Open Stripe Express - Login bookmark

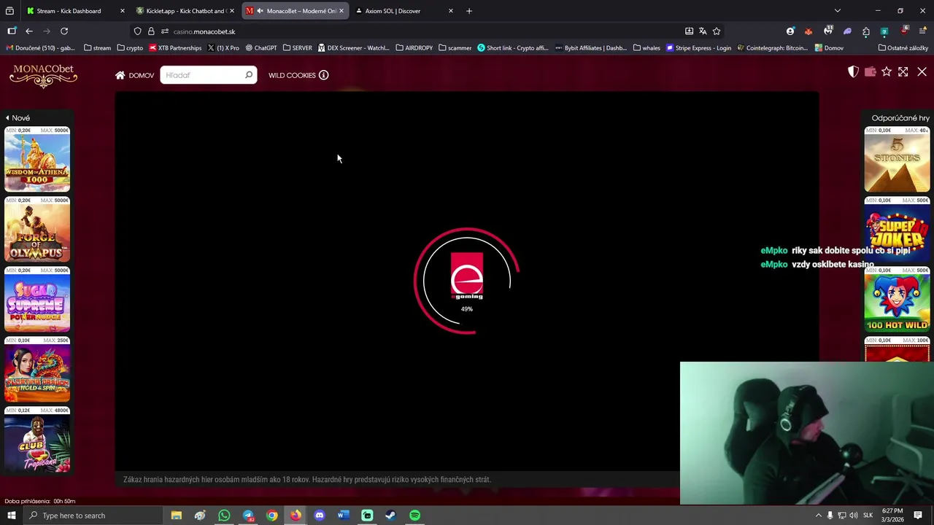pyautogui.click(x=698, y=48)
